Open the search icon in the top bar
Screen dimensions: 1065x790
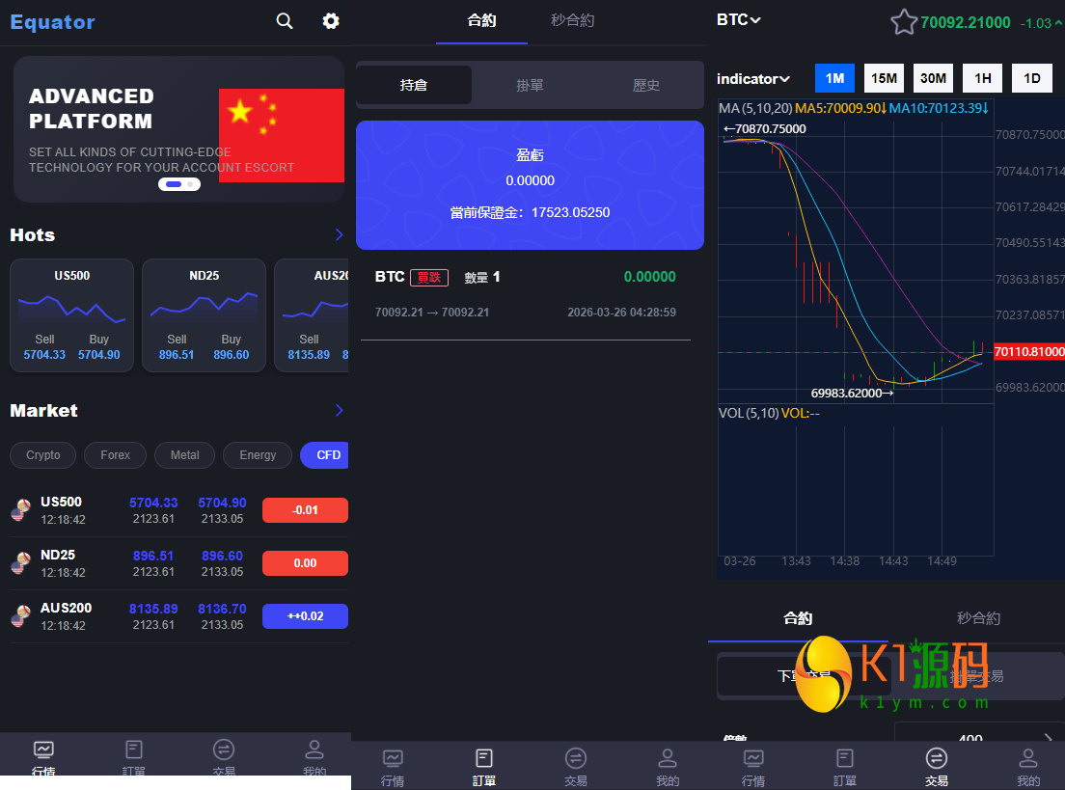tap(284, 20)
